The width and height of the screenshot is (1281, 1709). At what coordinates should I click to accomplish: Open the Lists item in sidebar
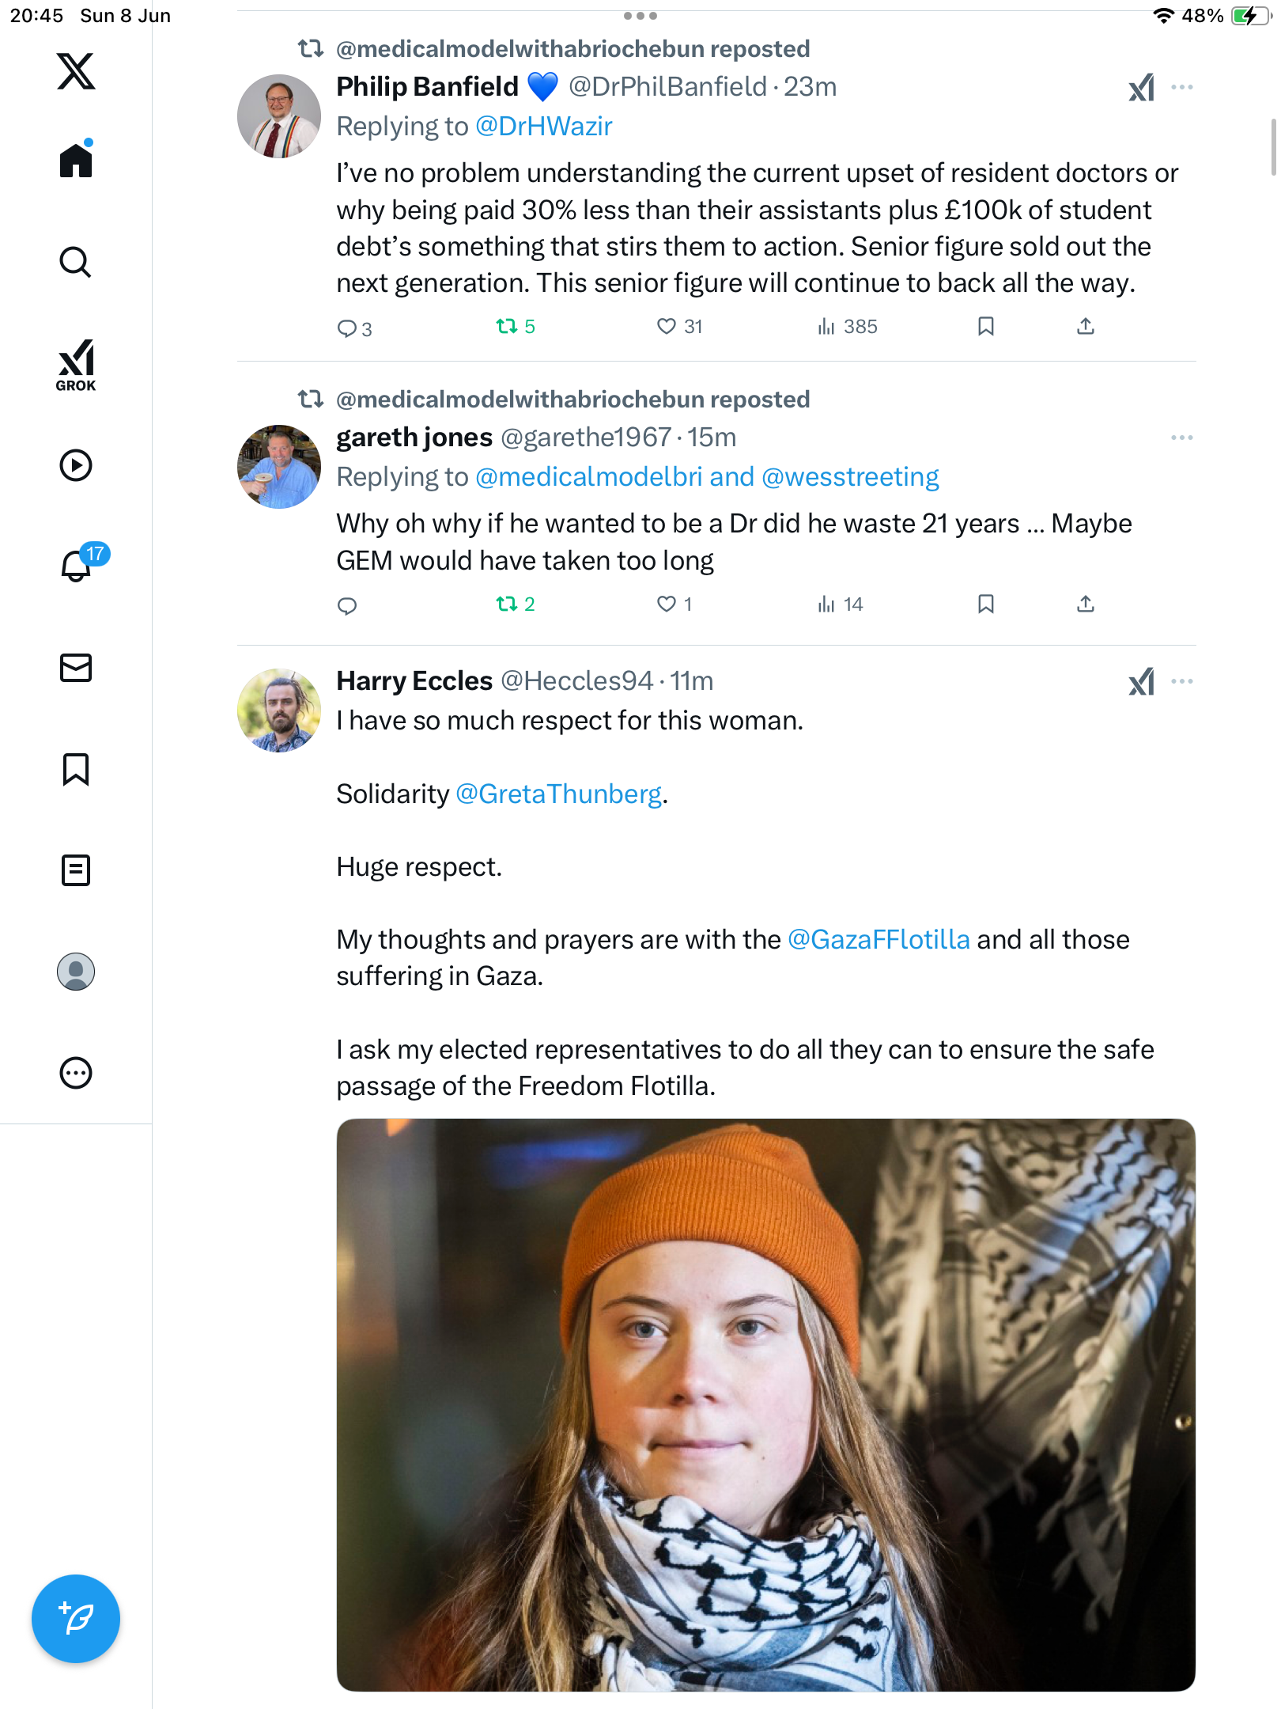click(x=76, y=870)
